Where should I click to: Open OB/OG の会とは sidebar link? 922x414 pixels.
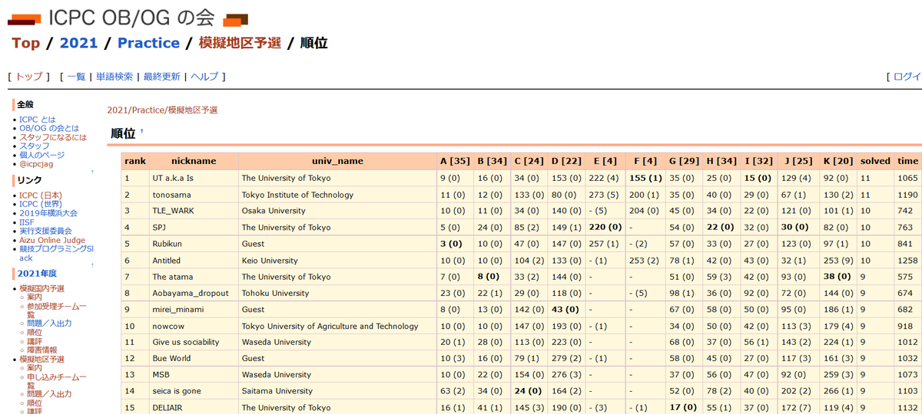tap(49, 129)
